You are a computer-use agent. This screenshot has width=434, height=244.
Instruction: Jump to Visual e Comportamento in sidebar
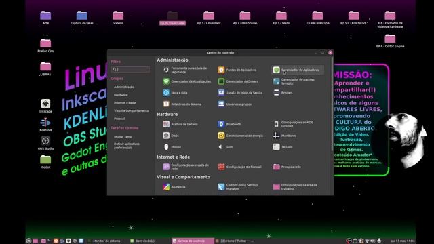(132, 110)
